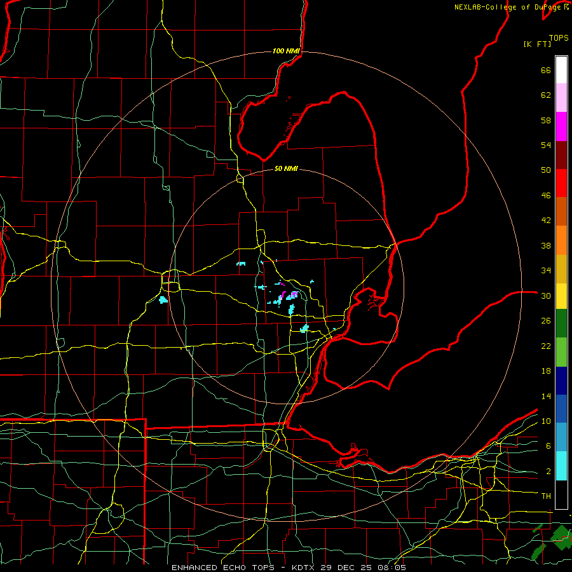Pick the navy blue legend swatch
Screen dimensions: 572x572
(561, 381)
